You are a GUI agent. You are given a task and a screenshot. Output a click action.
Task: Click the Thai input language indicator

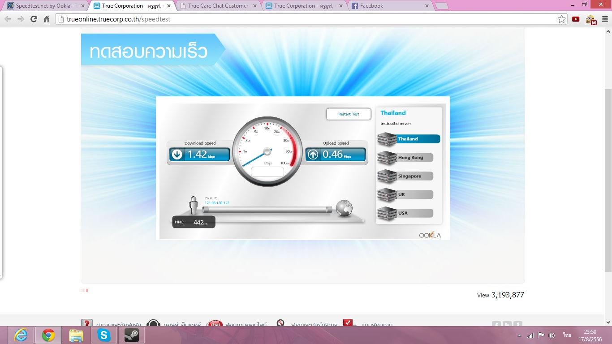tap(567, 335)
